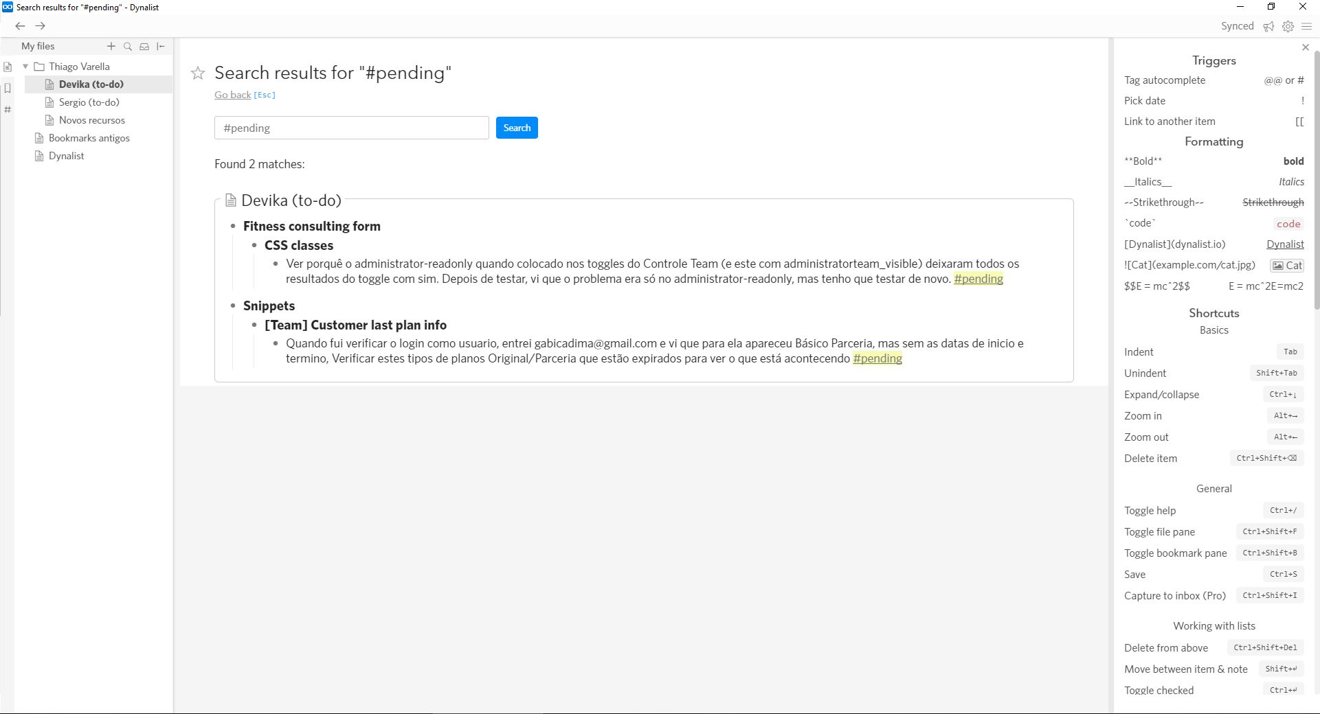
Task: Click the Tag autocomplete trigger row
Action: click(1214, 80)
